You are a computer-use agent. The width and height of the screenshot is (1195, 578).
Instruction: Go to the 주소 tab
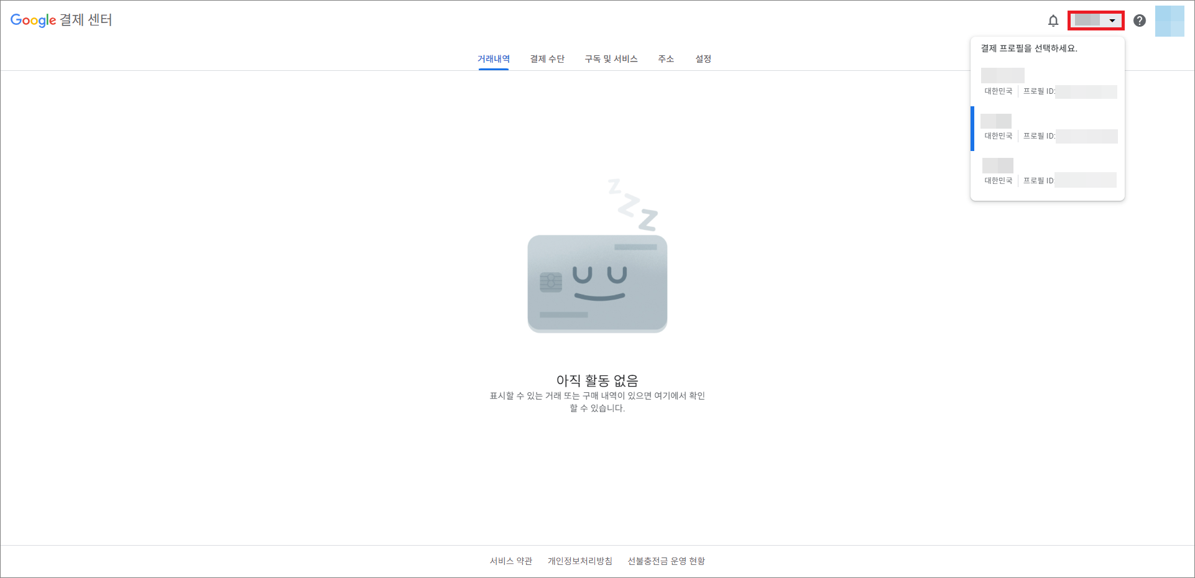point(666,59)
